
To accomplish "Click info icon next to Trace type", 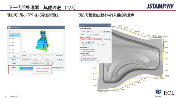I will coord(89,47).
